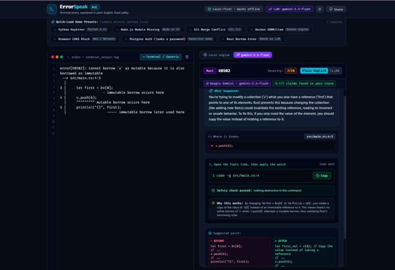Select the Plain English mode
395x270 pixels.
pyautogui.click(x=314, y=71)
